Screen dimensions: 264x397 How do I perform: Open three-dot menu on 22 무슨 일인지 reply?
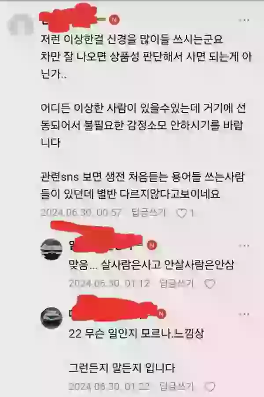coord(244,314)
